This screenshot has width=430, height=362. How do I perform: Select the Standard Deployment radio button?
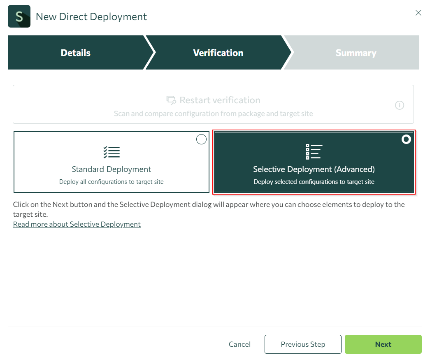click(201, 139)
